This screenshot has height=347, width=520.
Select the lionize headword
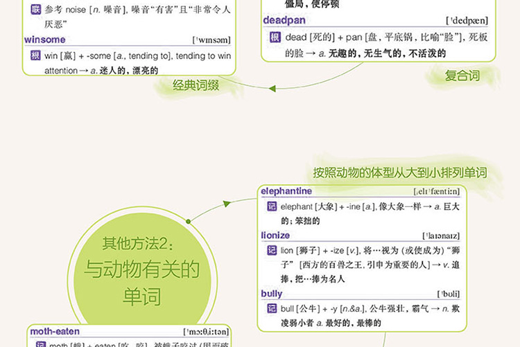[x=275, y=235]
